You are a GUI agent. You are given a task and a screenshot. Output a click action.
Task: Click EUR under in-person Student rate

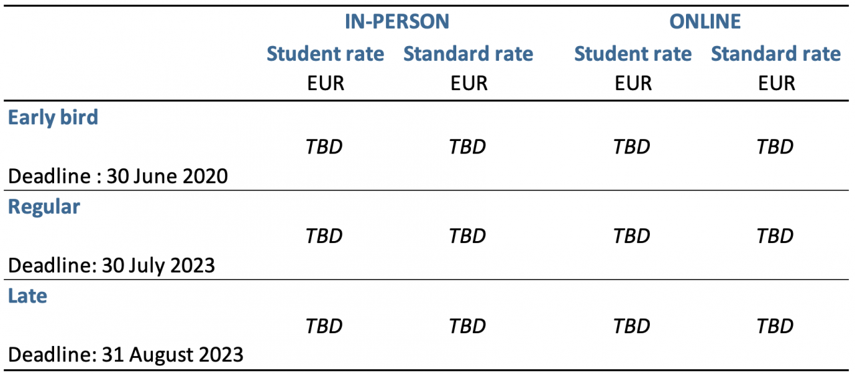click(325, 83)
